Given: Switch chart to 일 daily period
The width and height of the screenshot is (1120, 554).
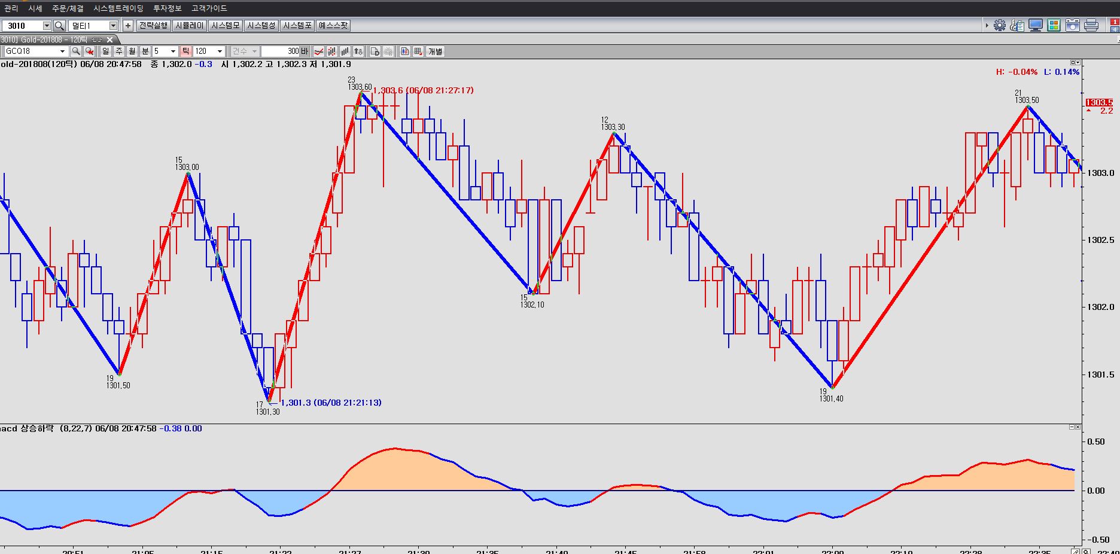Looking at the screenshot, I should tap(106, 51).
